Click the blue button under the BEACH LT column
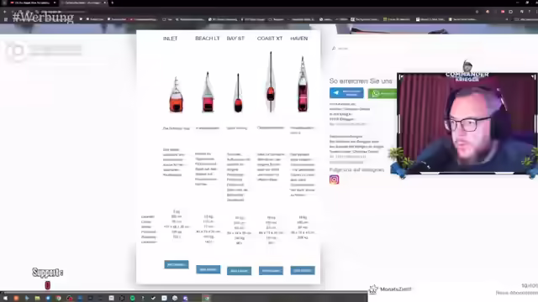 (x=208, y=269)
